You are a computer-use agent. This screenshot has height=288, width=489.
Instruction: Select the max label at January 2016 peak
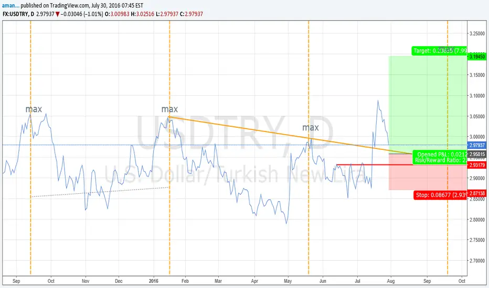click(169, 109)
